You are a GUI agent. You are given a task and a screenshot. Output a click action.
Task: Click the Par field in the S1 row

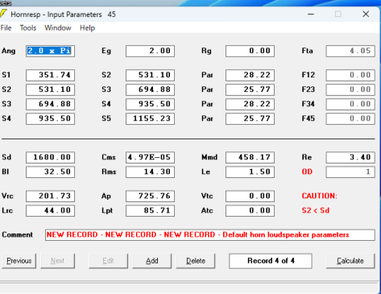pyautogui.click(x=250, y=75)
